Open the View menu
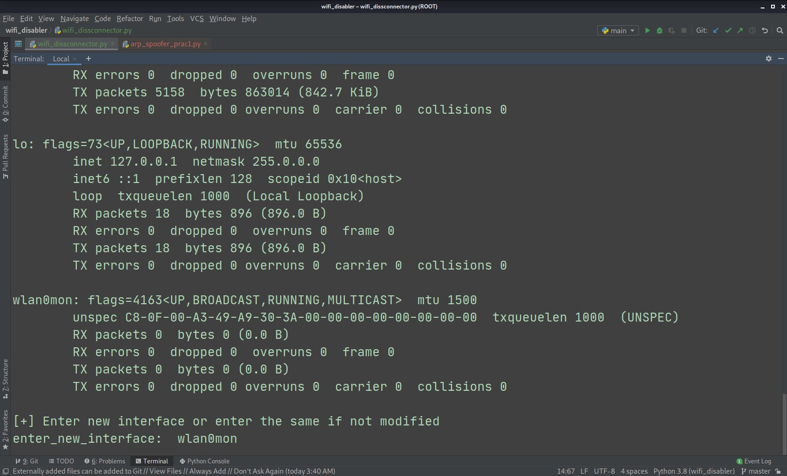The height and width of the screenshot is (476, 787). (46, 19)
